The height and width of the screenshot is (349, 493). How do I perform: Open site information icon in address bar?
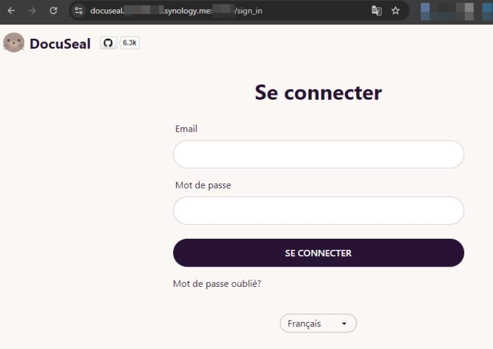pyautogui.click(x=78, y=10)
